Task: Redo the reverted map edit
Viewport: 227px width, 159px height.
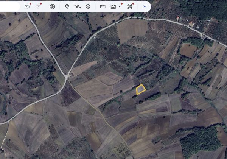Action: [38, 6]
